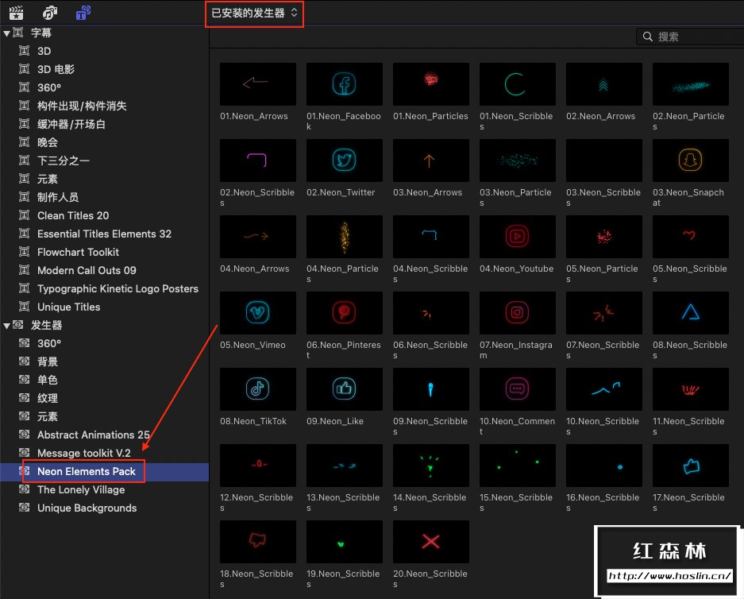Select Essential Titles Elements 32 category

point(104,234)
